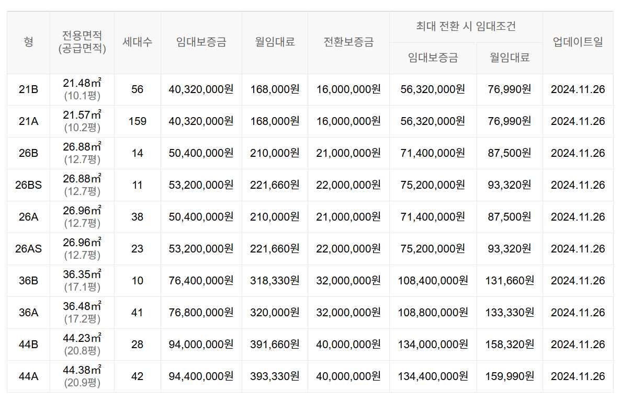Viewport: 621px width, 402px height.
Task: Click the 159 household count cell
Action: (138, 121)
